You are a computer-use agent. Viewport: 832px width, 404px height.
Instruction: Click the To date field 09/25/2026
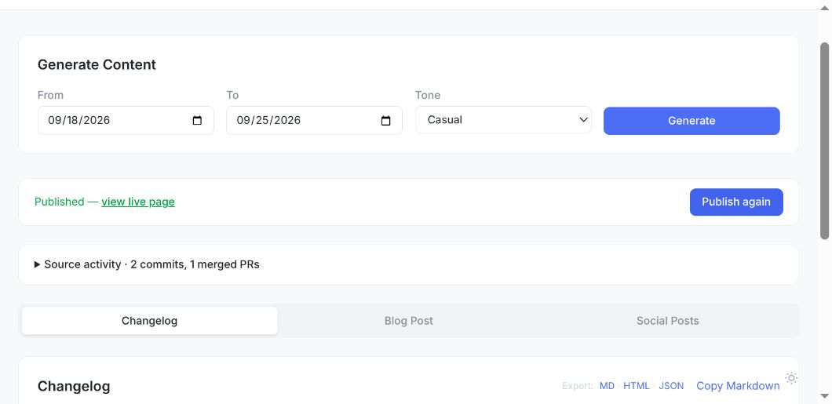314,120
